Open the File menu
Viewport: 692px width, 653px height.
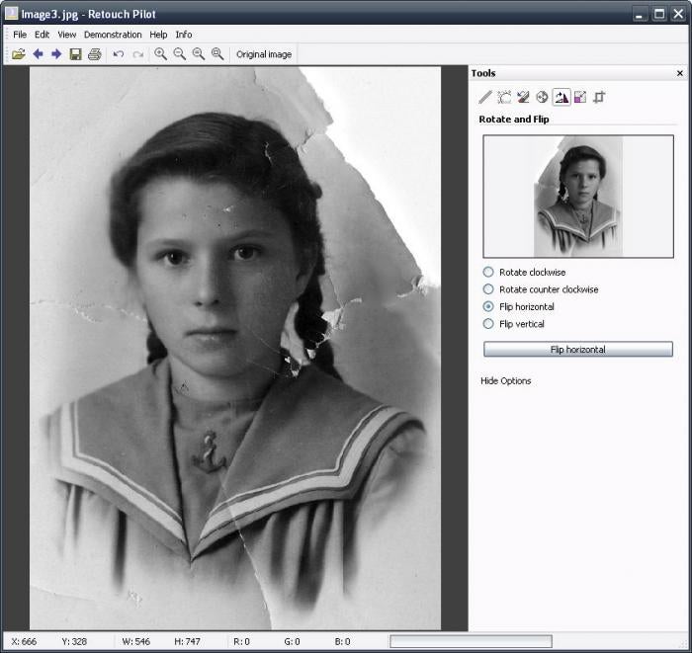20,35
